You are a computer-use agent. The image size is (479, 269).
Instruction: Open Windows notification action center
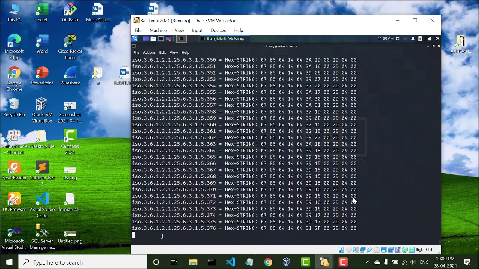click(467, 262)
